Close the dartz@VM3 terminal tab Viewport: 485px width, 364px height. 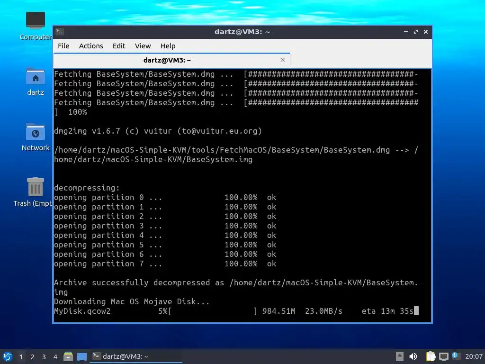[x=283, y=60]
